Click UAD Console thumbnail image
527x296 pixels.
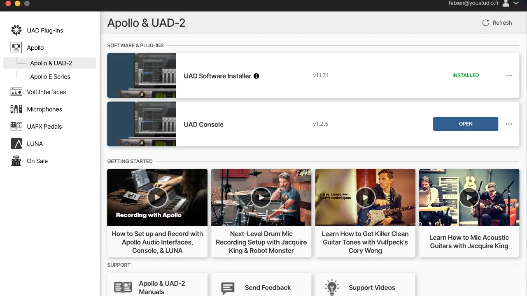pyautogui.click(x=142, y=124)
